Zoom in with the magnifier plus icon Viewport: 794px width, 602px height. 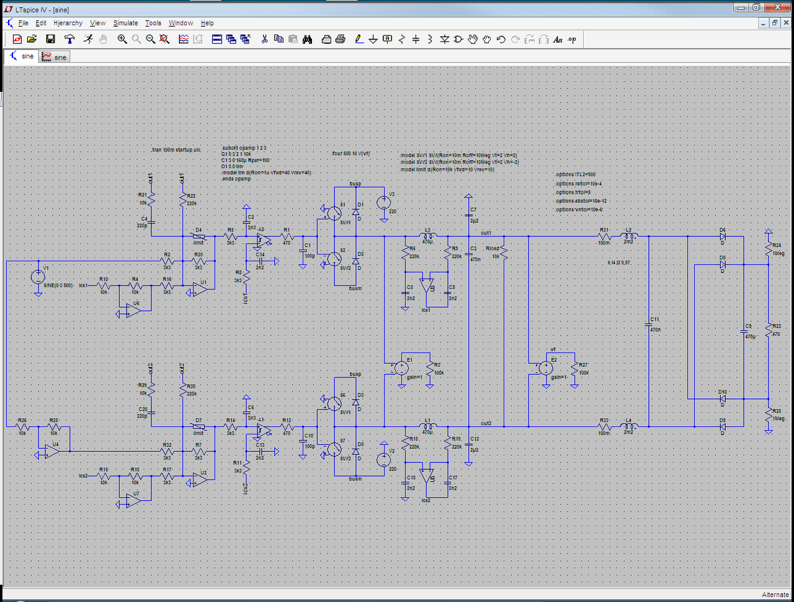(122, 39)
